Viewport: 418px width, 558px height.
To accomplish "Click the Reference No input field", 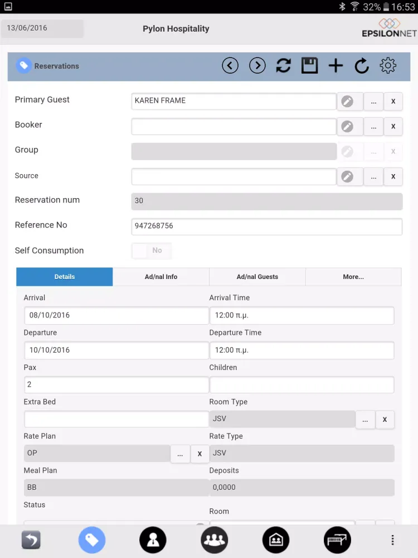I will (x=266, y=227).
